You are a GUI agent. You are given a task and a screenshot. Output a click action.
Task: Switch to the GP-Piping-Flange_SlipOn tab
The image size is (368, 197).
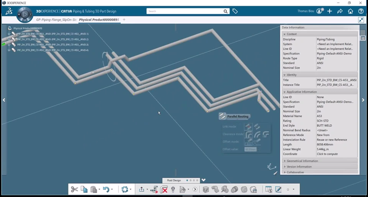coord(56,19)
